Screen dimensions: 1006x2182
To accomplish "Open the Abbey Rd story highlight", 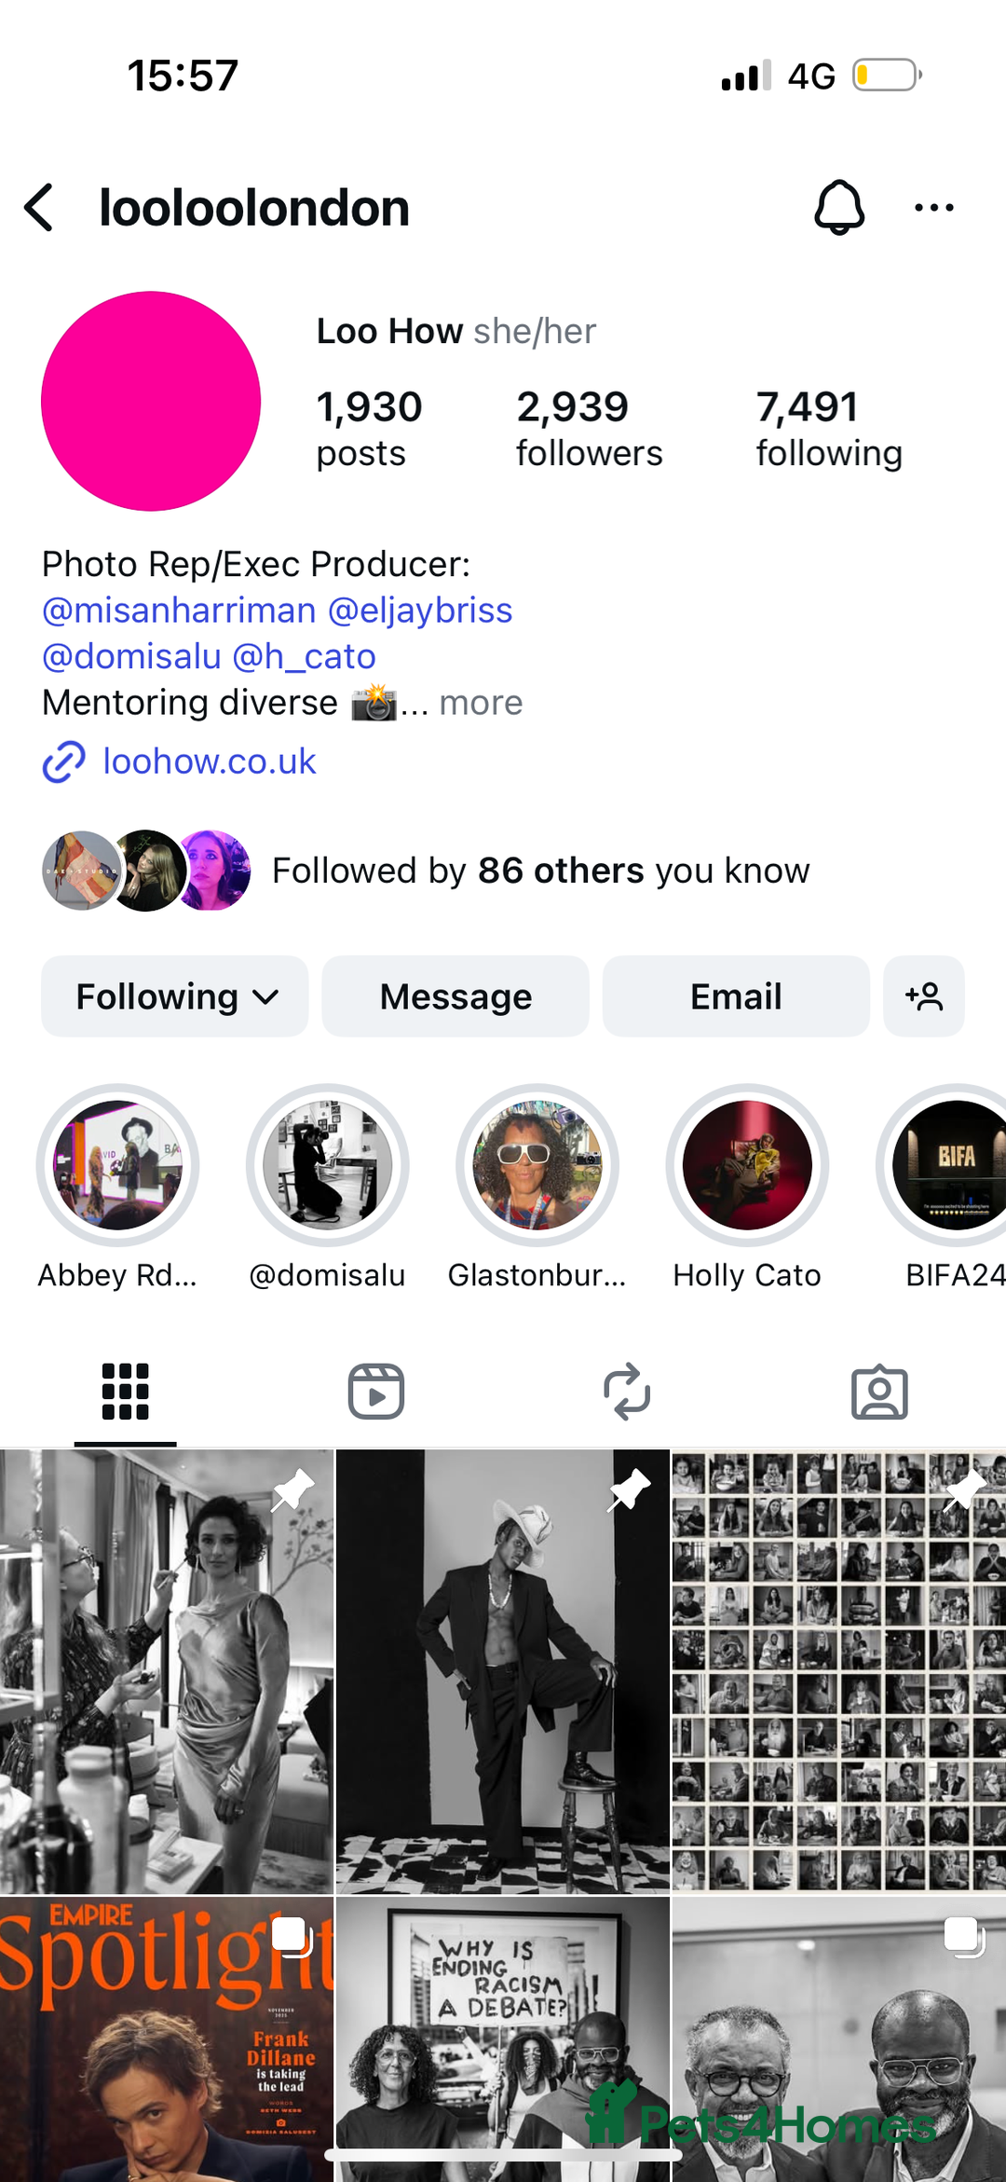I will pyautogui.click(x=117, y=1165).
